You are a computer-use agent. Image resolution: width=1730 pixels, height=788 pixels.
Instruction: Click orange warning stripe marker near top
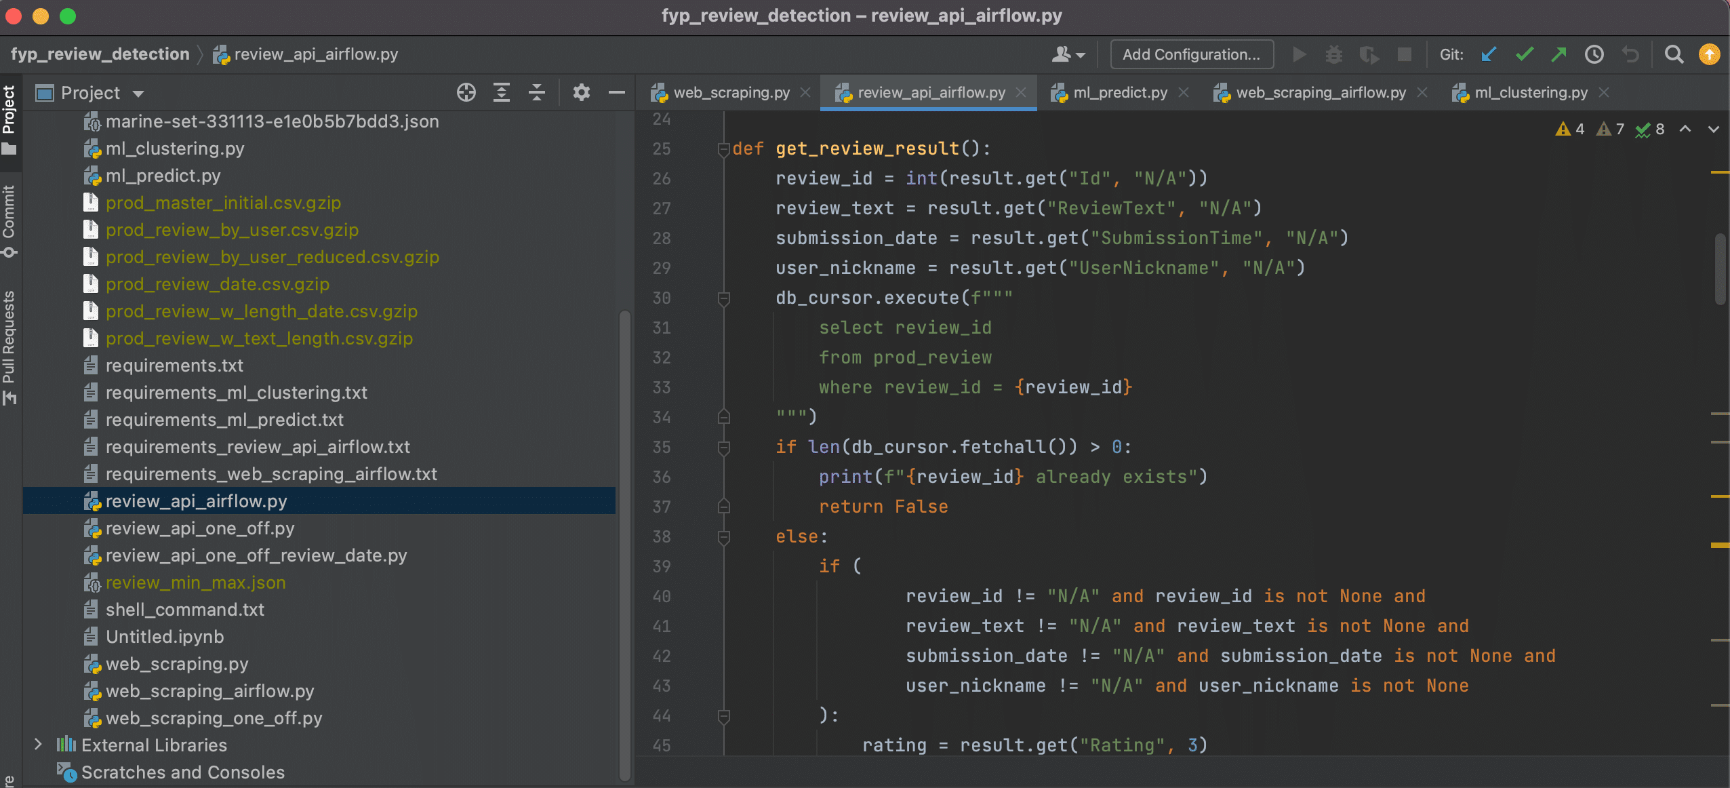[x=1720, y=173]
